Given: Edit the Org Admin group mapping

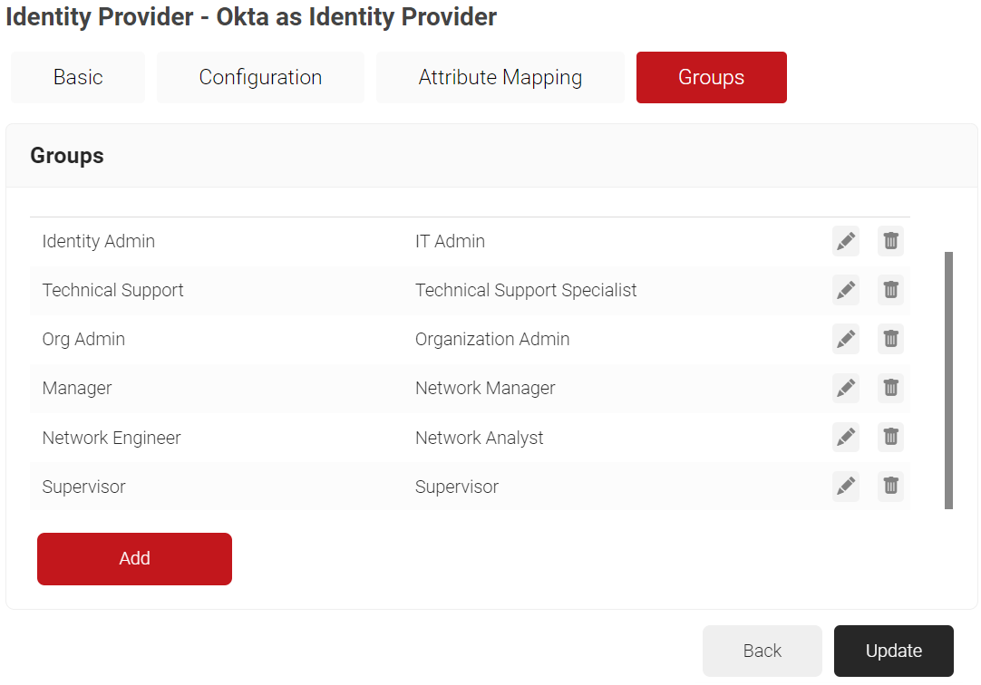Looking at the screenshot, I should [x=845, y=339].
